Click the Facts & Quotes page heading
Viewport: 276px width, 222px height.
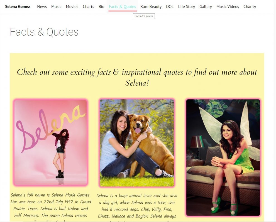click(44, 32)
